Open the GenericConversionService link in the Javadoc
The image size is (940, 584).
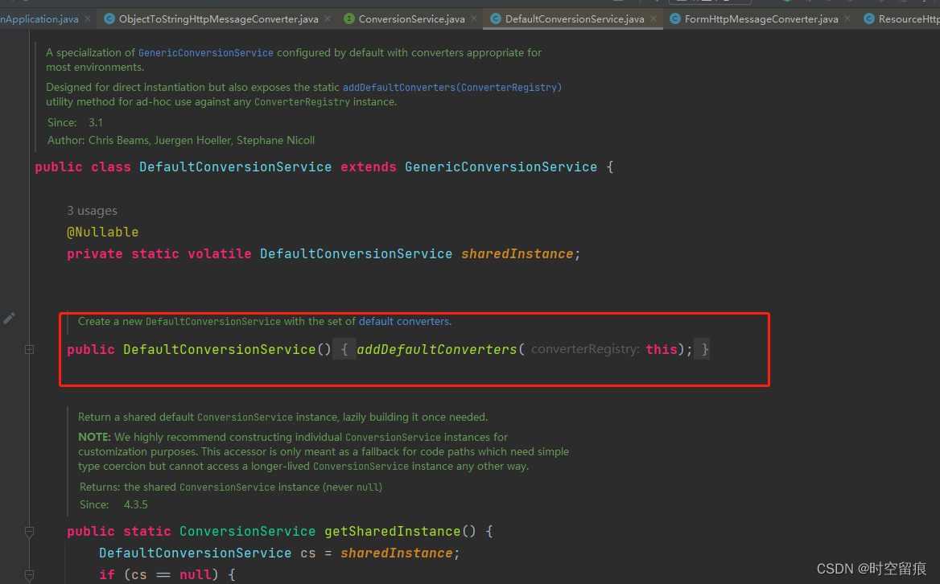click(x=205, y=52)
